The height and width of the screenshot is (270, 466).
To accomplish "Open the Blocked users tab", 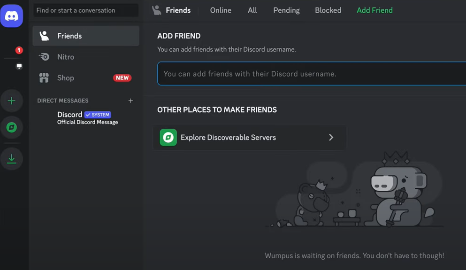I will pyautogui.click(x=328, y=10).
